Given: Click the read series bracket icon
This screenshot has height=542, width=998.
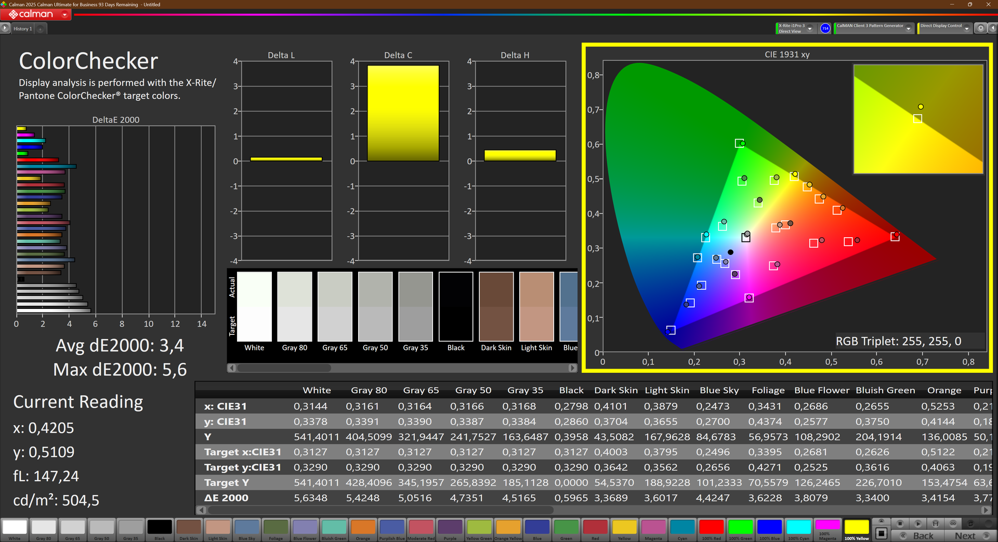Looking at the screenshot, I should [935, 523].
